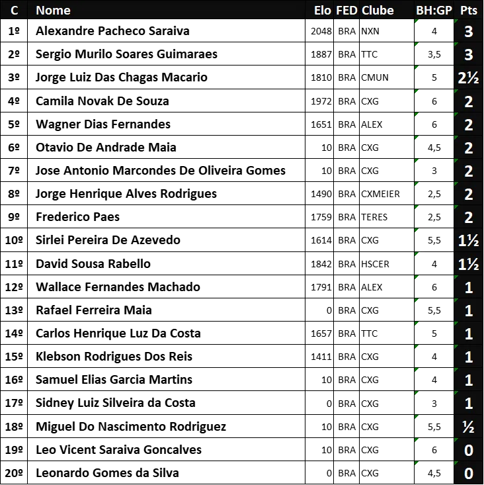
Task: Select the Leonardo Gomes da Silva row
Action: coord(242,473)
